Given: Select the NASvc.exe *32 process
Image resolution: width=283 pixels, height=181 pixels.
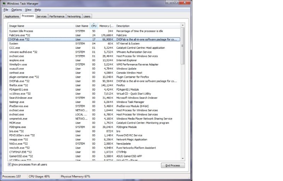Looking at the screenshot, I should coord(94,144).
